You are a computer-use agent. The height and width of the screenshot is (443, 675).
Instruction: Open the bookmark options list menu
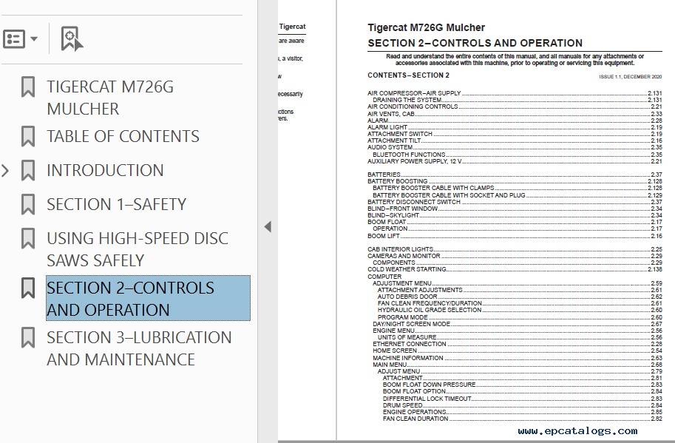[20, 38]
